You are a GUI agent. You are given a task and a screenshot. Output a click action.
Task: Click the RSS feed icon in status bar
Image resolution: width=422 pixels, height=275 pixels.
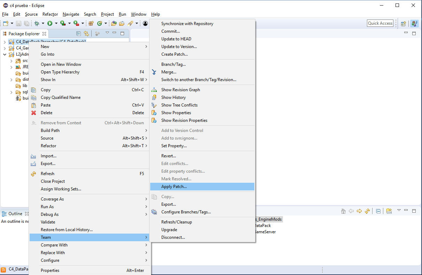tap(3, 269)
